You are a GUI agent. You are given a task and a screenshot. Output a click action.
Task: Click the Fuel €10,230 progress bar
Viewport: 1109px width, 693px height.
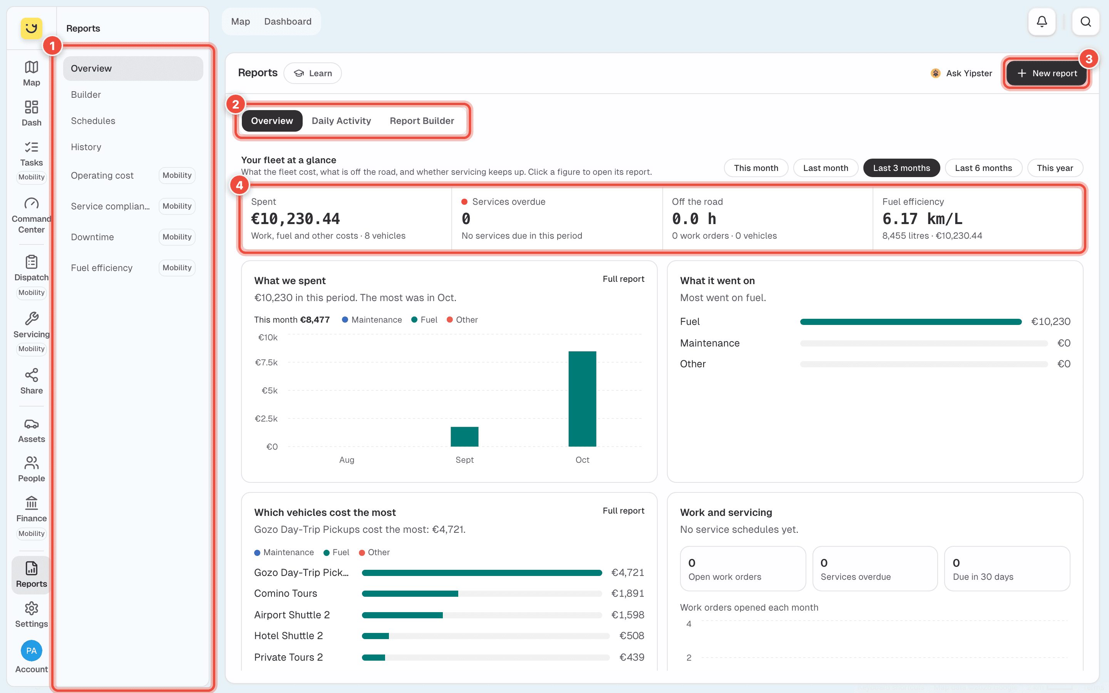click(x=911, y=322)
